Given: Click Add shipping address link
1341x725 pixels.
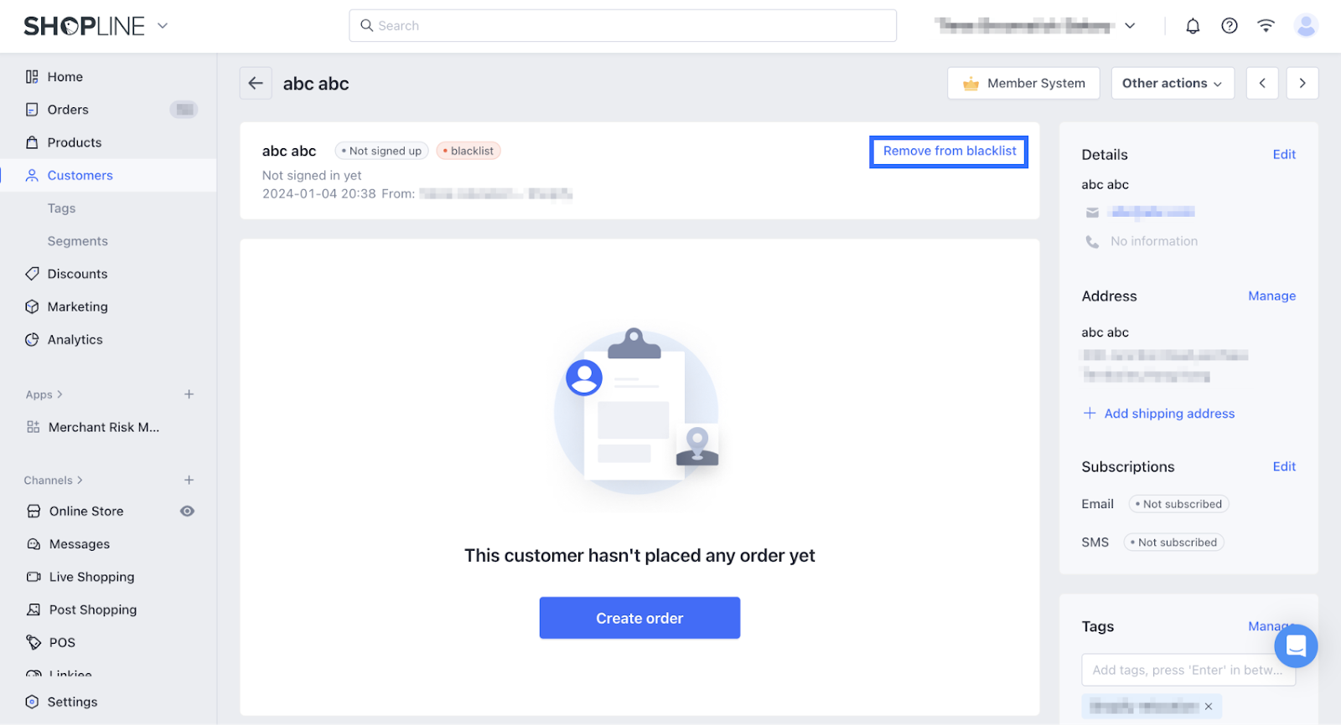Looking at the screenshot, I should point(1169,414).
